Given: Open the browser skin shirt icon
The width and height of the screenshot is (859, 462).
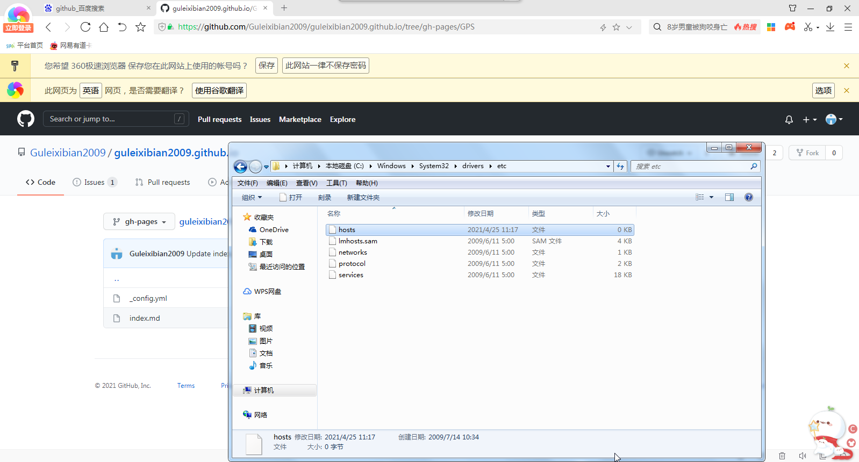Looking at the screenshot, I should point(792,8).
